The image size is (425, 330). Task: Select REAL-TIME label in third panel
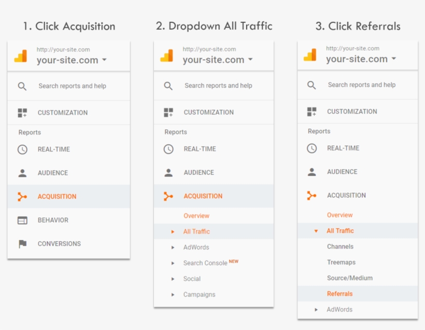(343, 148)
